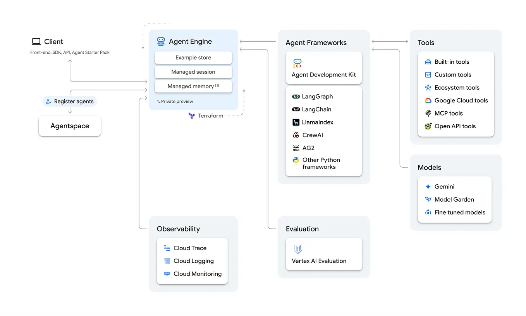Click the Client laptop icon

36,41
